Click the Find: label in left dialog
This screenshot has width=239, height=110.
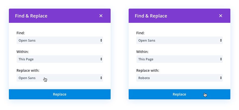(x=21, y=33)
